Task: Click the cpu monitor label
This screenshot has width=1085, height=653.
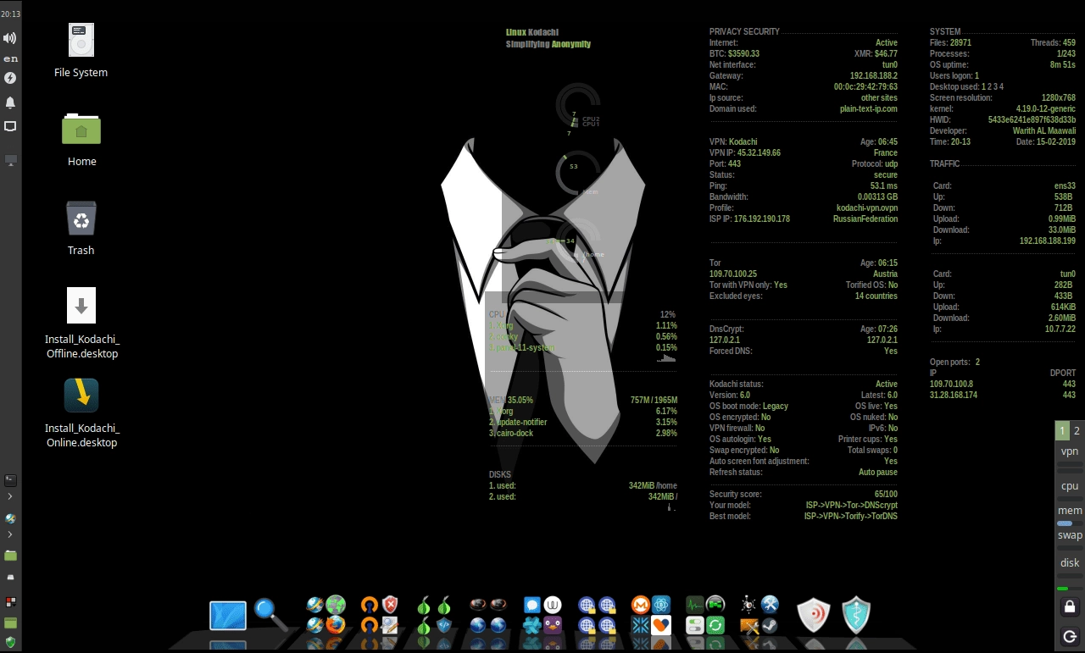Action: (1070, 486)
